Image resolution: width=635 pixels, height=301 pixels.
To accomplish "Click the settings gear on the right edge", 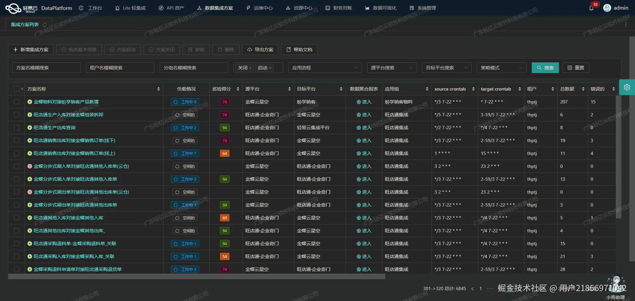I will [627, 87].
